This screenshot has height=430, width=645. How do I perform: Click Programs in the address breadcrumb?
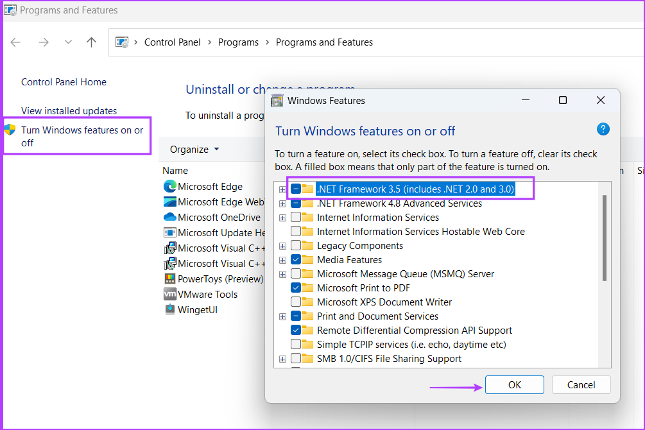pos(238,42)
